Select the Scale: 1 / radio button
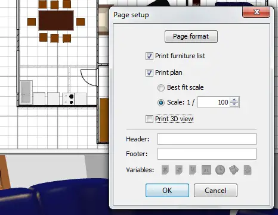The image size is (278, 215). [x=161, y=103]
